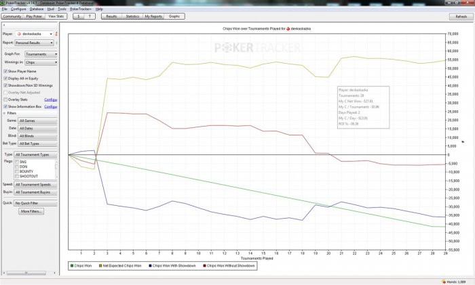Switch to the Statistics tab
Screen dimensions: 475x285
[132, 16]
